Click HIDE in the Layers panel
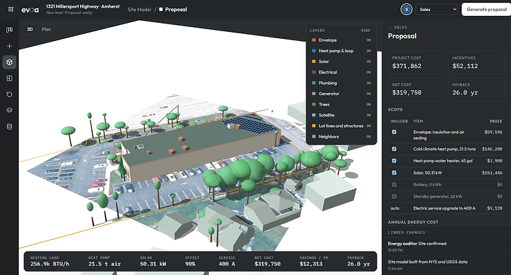Image resolution: width=511 pixels, height=275 pixels. [365, 31]
